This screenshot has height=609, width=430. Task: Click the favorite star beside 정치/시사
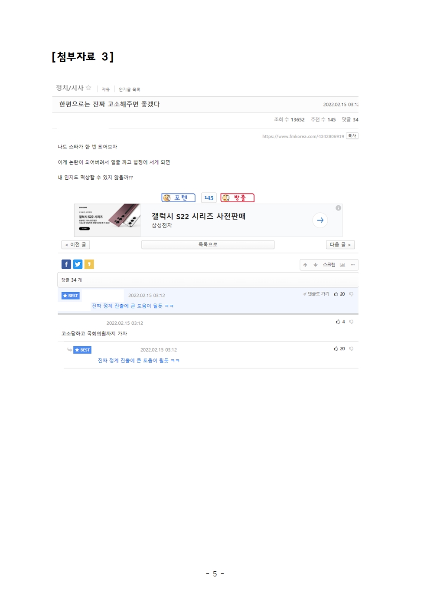[88, 88]
